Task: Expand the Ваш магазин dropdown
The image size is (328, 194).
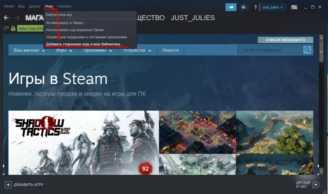Action: click(29, 50)
